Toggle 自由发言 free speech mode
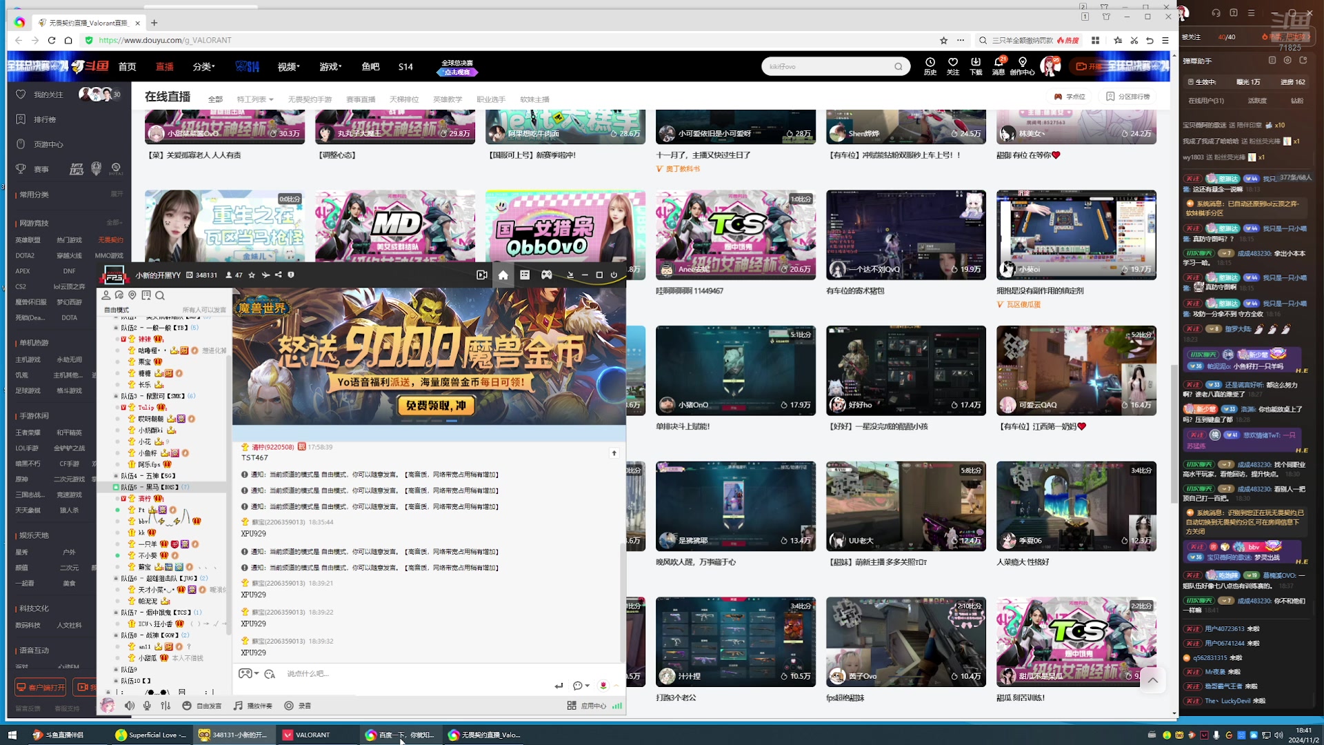This screenshot has width=1324, height=745. tap(202, 706)
